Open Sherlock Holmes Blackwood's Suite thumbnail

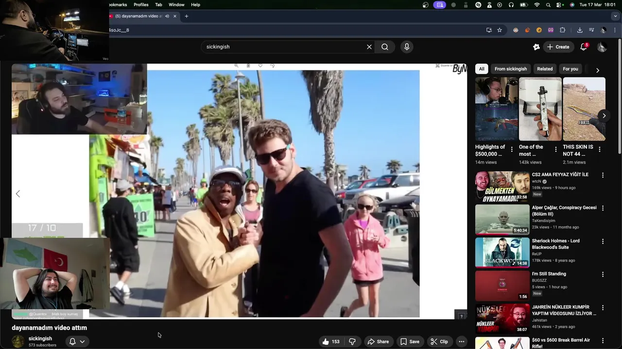(502, 253)
